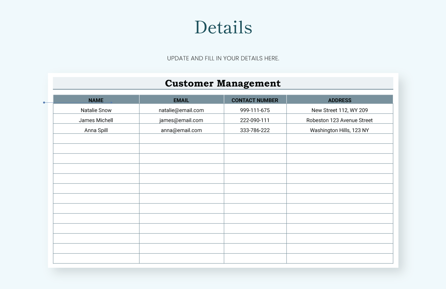Image resolution: width=446 pixels, height=289 pixels.
Task: Select the empty Name cell below Anna Spill
Action: tap(96, 138)
